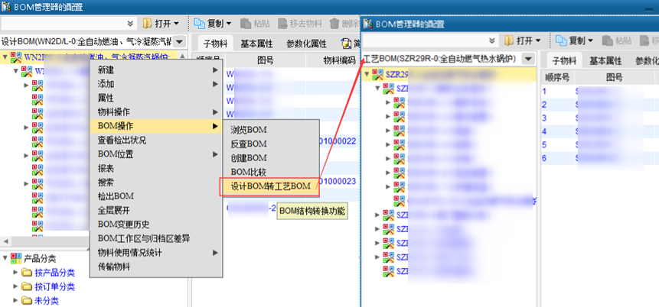Click the left tree horizontal scrollbar left arrow
This screenshot has width=659, height=307.
pyautogui.click(x=6, y=241)
